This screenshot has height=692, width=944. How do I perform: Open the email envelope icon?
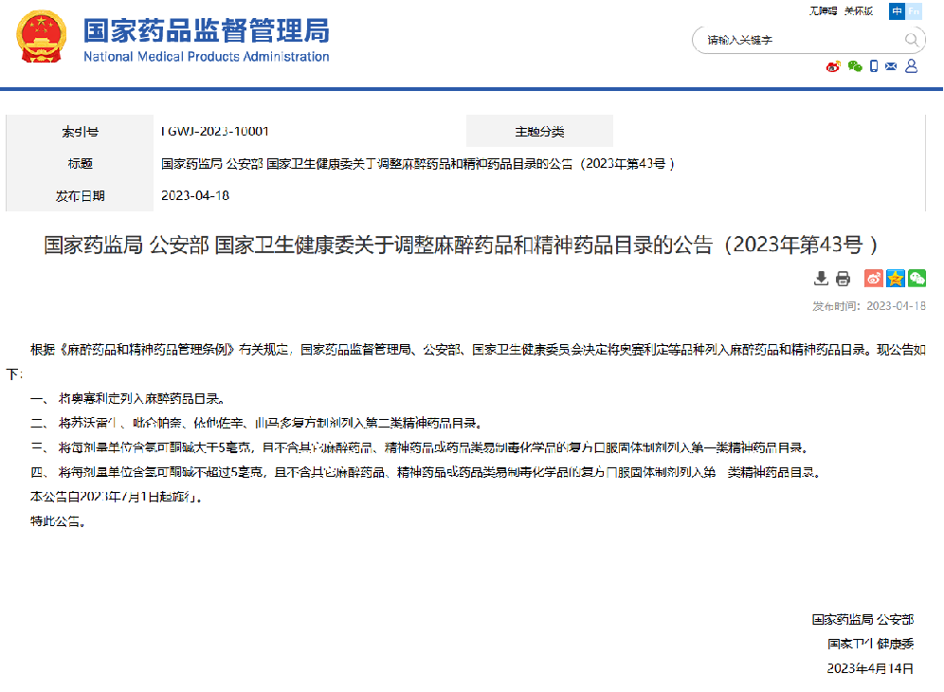[891, 66]
